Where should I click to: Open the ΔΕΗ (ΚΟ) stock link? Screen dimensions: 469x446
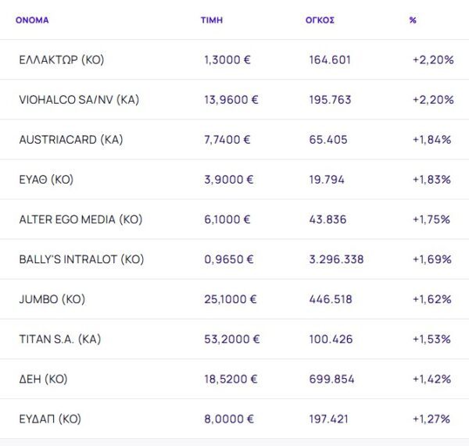(x=43, y=379)
